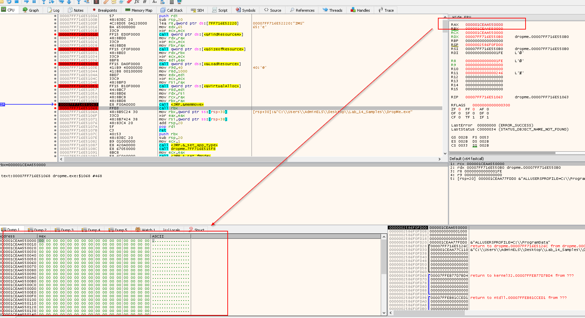Open the calculator toolbar icon
The image size is (585, 318).
click(x=172, y=2)
